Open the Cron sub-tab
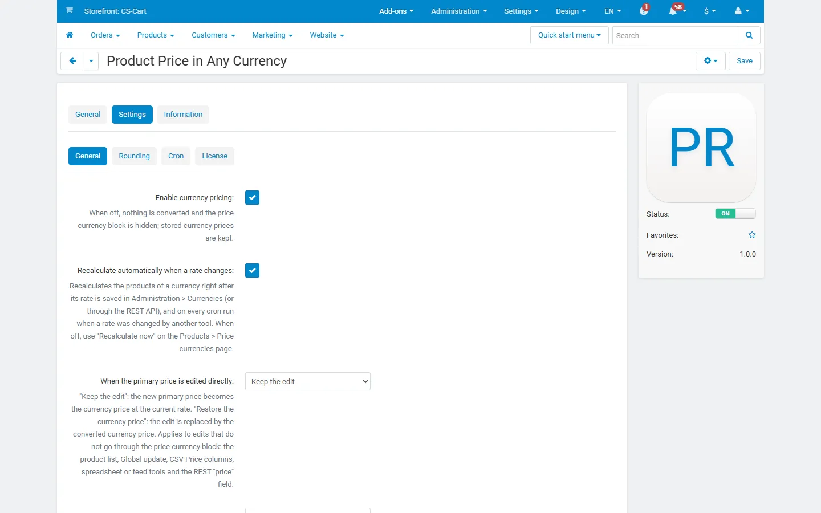821x513 pixels. [176, 156]
